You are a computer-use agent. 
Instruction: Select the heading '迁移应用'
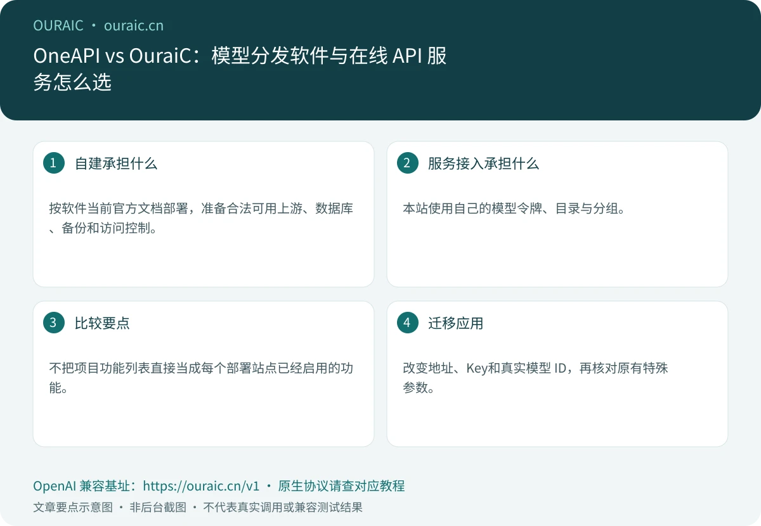[x=455, y=323]
